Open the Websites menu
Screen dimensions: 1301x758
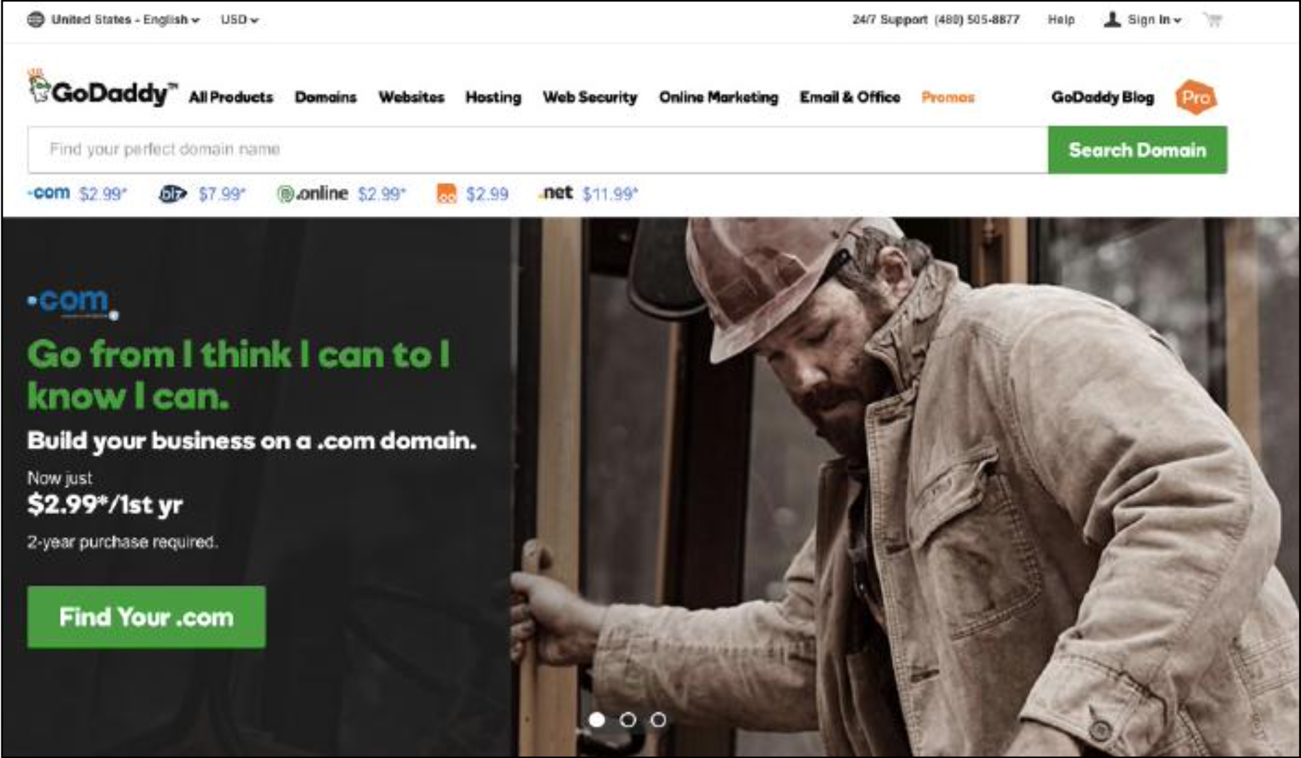(411, 97)
